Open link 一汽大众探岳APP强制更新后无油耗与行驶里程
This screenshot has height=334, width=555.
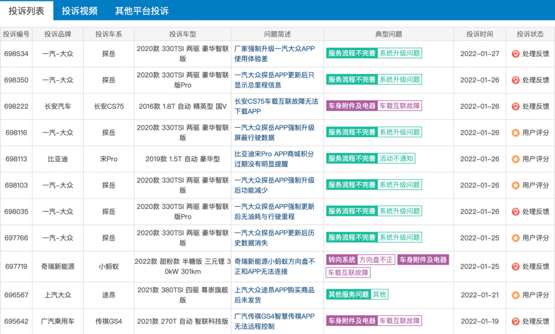[x=274, y=212]
